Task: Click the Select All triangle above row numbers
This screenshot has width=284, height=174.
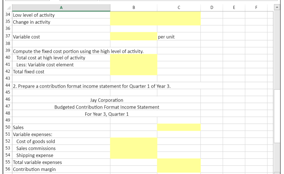Action: tap(8, 7)
